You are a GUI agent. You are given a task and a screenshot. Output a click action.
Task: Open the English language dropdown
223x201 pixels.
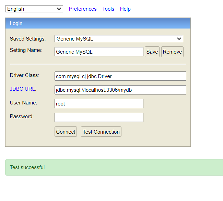pos(34,9)
